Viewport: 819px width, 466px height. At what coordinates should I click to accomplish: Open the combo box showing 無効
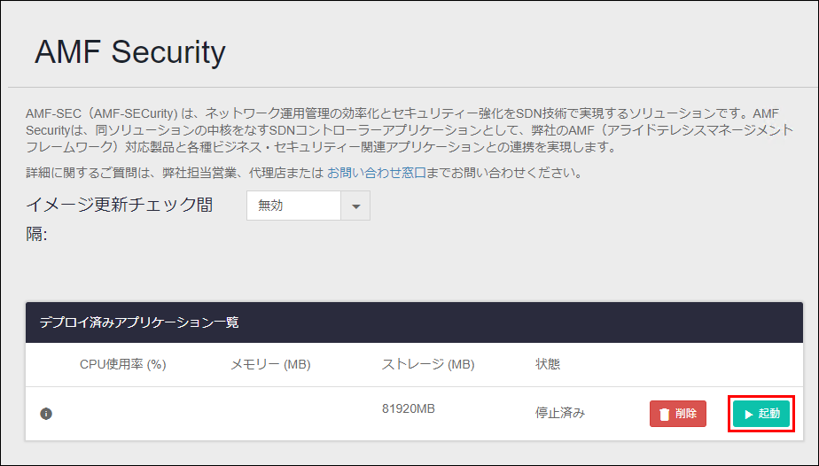point(308,206)
